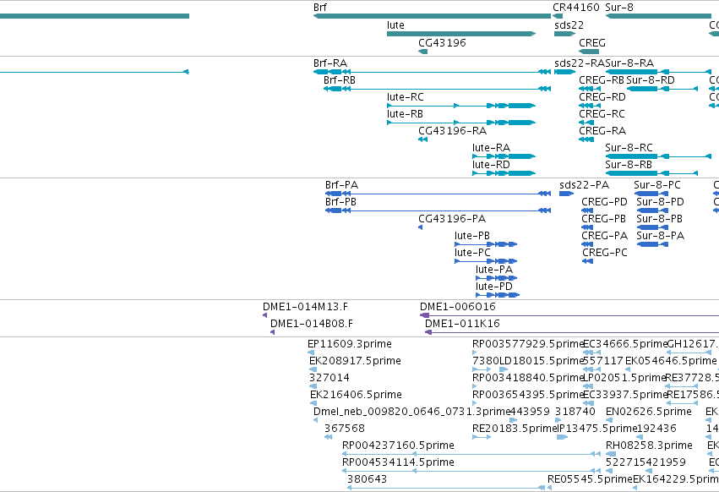Select the CREG-RA transcript label
The width and height of the screenshot is (719, 492).
click(602, 131)
